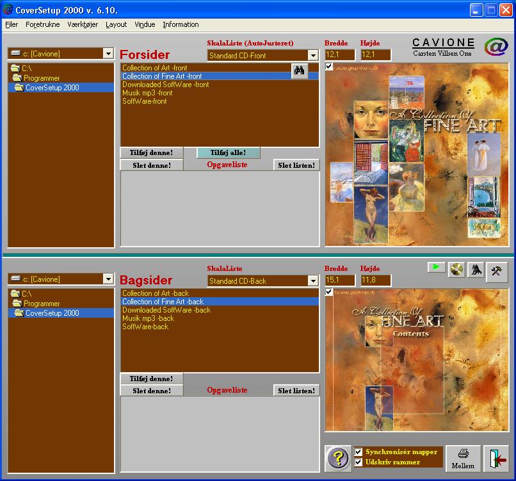Select "Collection of Art -back" list item
This screenshot has width=516, height=481.
point(220,293)
